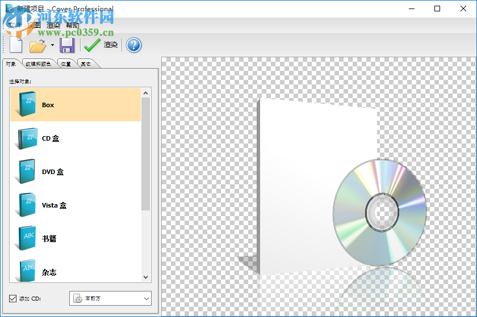Open project with the folder icon
Image resolution: width=477 pixels, height=317 pixels.
coord(37,45)
